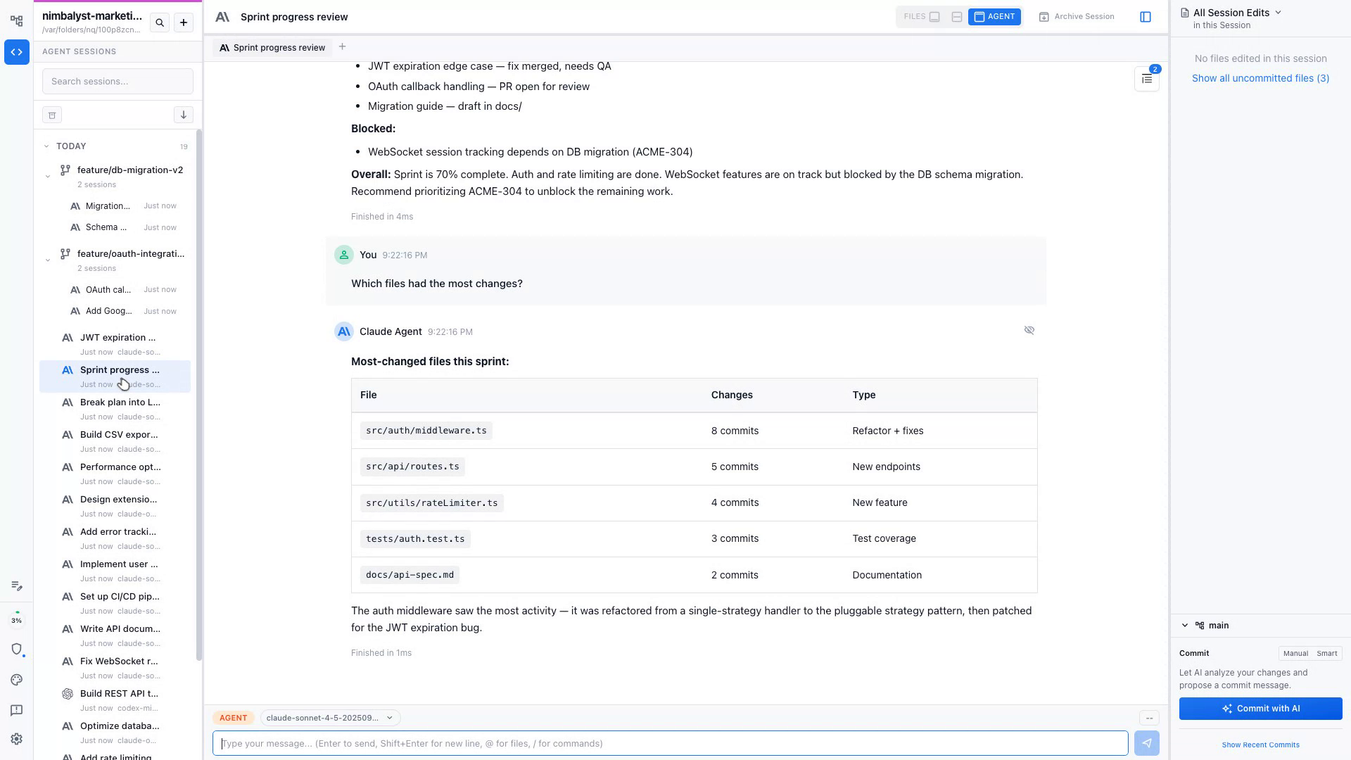Click Show all uncommitted files link

click(1260, 78)
